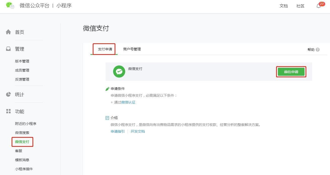Click the 功能 section heading
The width and height of the screenshot is (330, 175).
click(x=20, y=111)
